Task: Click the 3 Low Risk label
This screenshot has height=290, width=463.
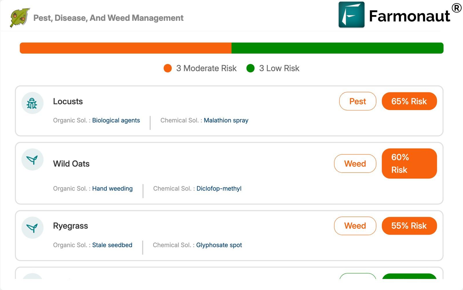Action: tap(279, 68)
